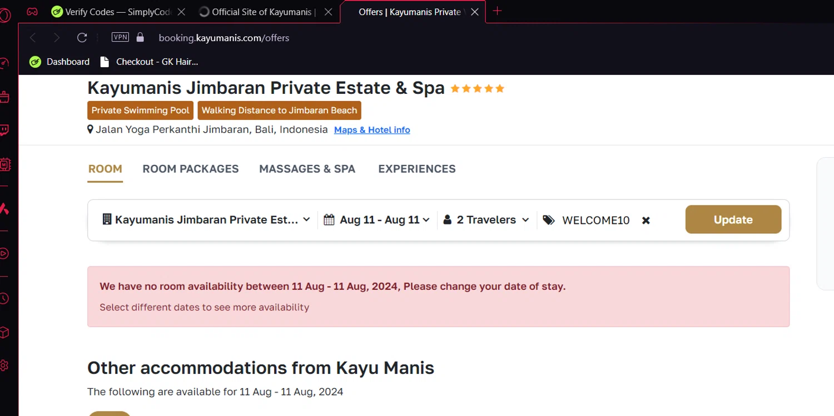The width and height of the screenshot is (834, 416).
Task: Remove the WELCOME10 promo code
Action: pos(646,220)
